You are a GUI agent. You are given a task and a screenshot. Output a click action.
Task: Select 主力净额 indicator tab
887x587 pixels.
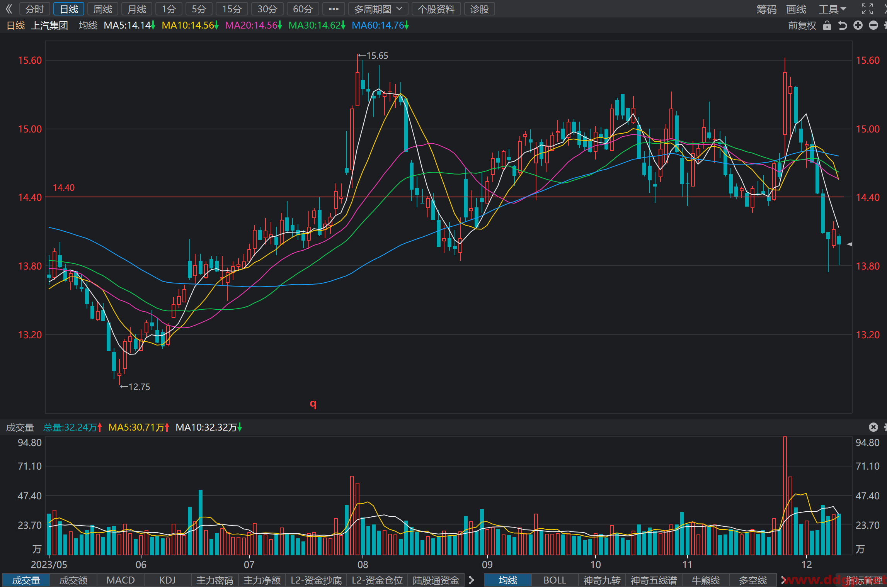click(x=262, y=580)
